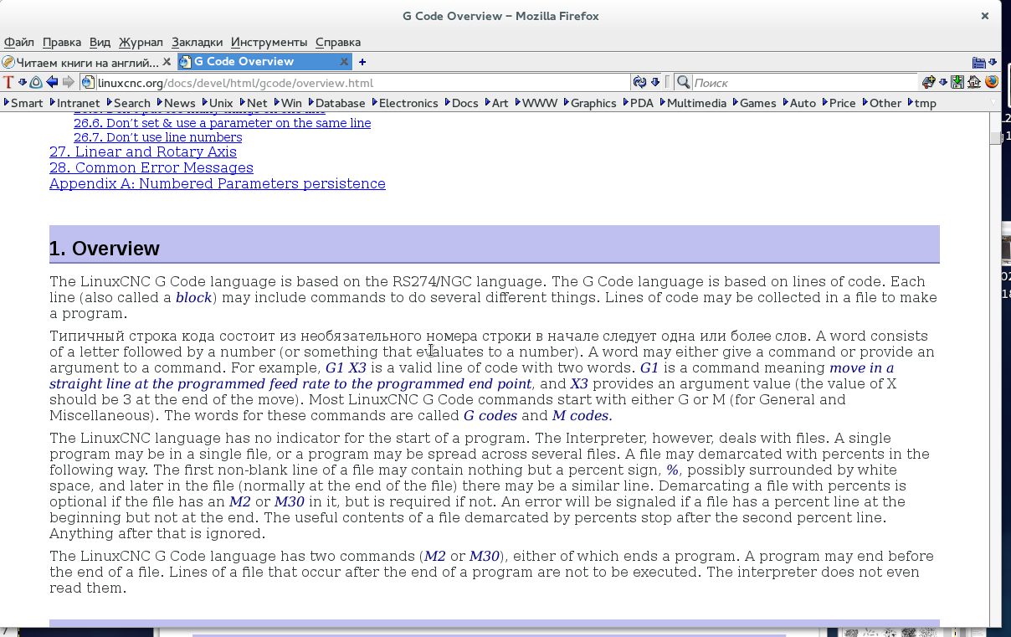The width and height of the screenshot is (1011, 637).
Task: Click the italic 'M codes.' text
Action: coord(582,415)
